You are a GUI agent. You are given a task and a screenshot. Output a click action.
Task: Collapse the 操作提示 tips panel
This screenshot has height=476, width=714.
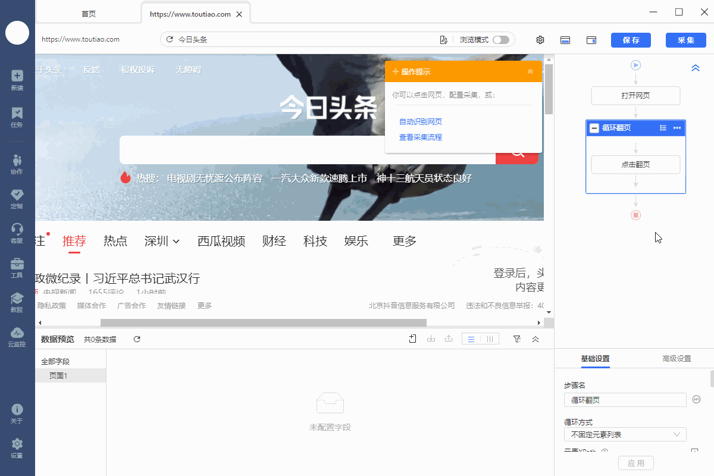click(x=530, y=71)
